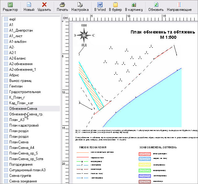Print the plan with Печать
Viewport: 198px width, 184px height.
[x=62, y=7]
